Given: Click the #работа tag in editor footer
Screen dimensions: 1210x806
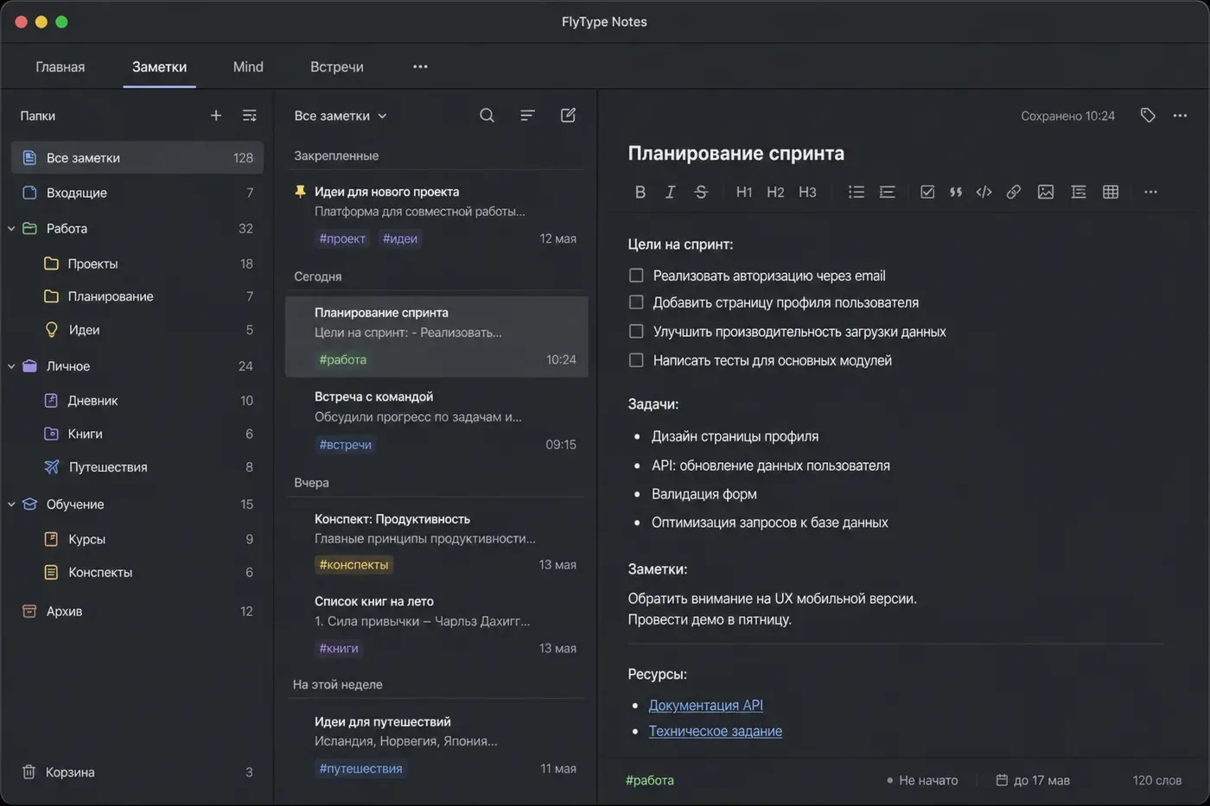Looking at the screenshot, I should [650, 780].
